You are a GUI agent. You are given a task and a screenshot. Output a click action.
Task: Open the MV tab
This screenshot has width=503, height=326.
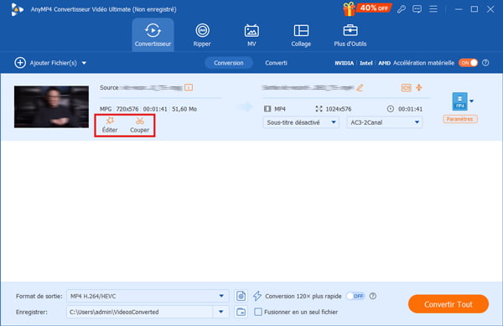pyautogui.click(x=251, y=34)
